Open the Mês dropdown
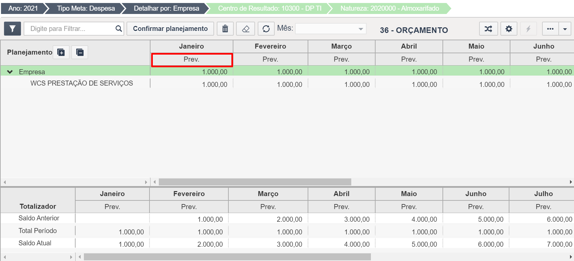This screenshot has height=261, width=574. tap(331, 29)
